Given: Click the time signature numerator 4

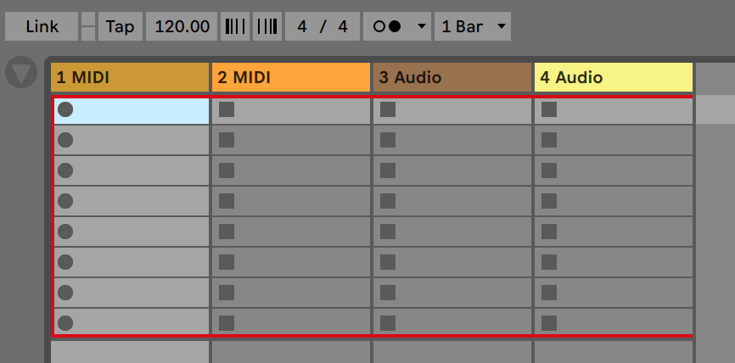Looking at the screenshot, I should click(302, 26).
